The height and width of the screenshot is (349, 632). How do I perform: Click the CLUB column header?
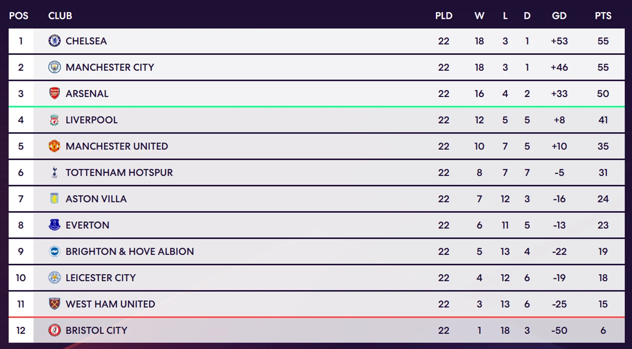point(60,16)
